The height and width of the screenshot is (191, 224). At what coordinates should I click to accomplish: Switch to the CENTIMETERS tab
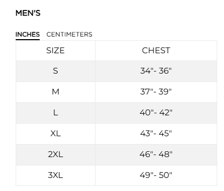pyautogui.click(x=69, y=34)
